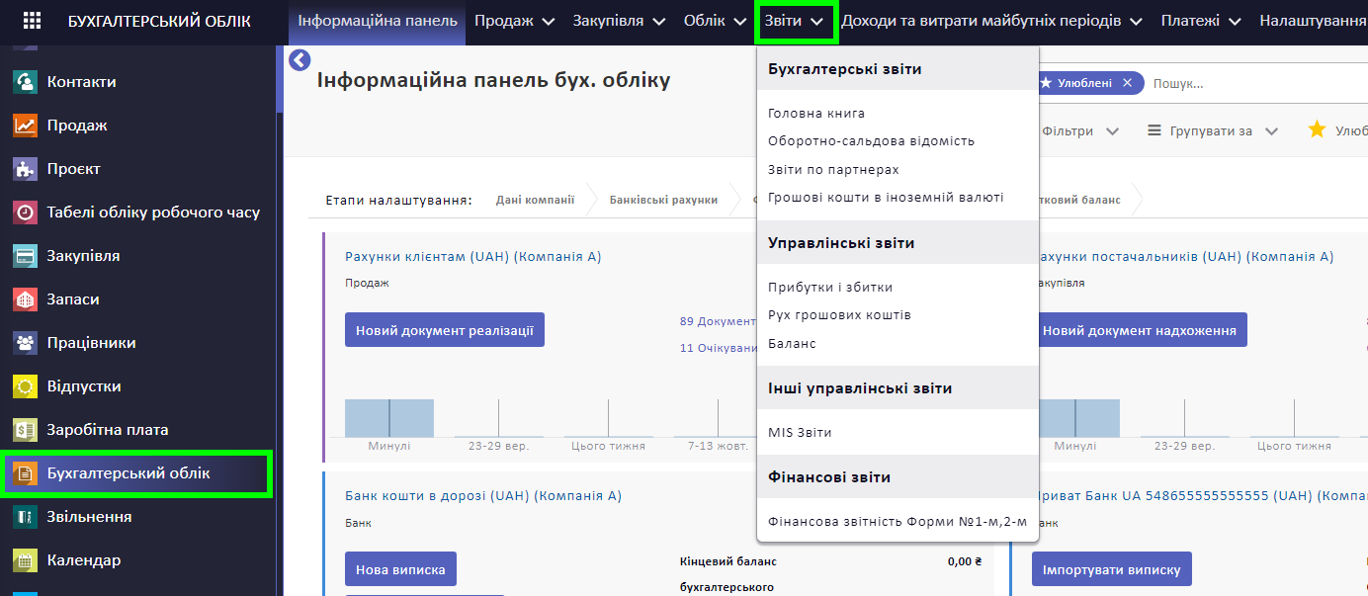Collapse the Звіти dropdown menu
This screenshot has width=1368, height=596.
coord(796,21)
